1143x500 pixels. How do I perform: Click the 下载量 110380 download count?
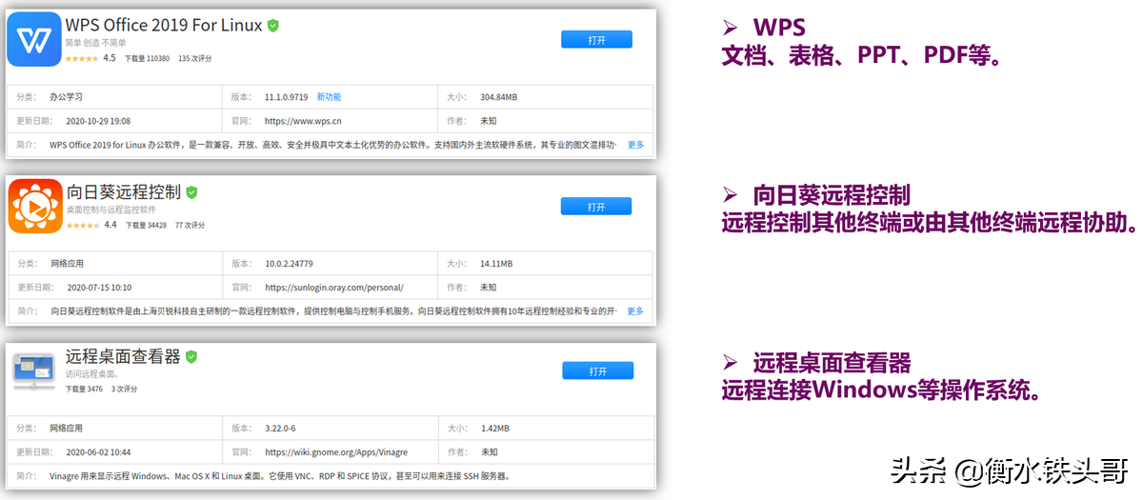coord(147,59)
